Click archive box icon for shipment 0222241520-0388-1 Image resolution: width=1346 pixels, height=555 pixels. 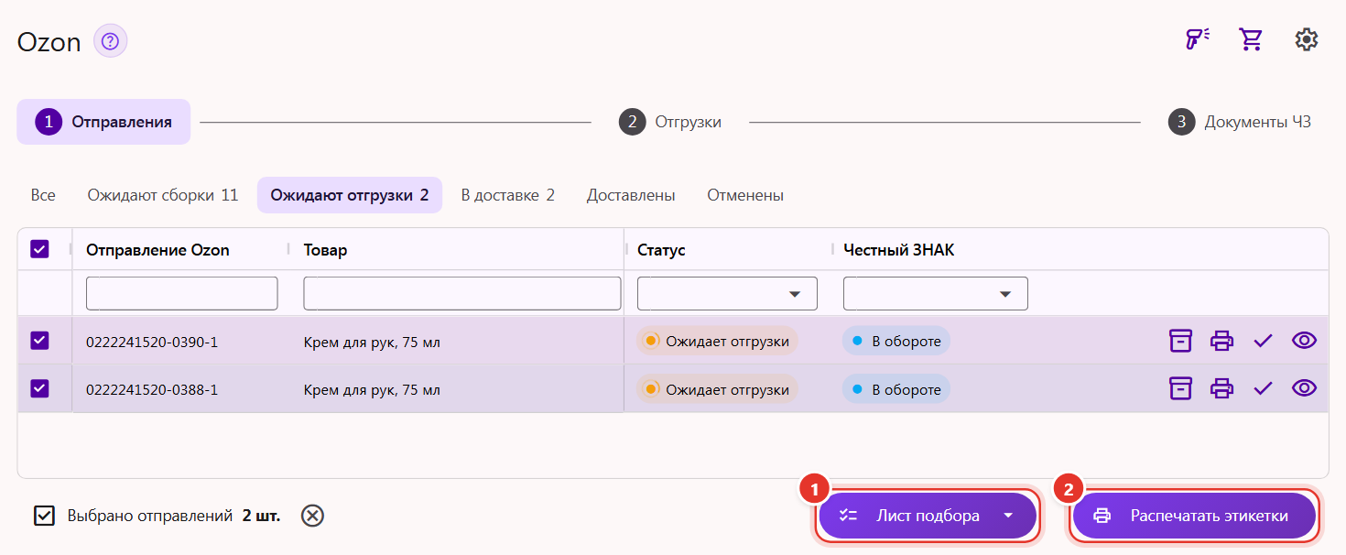tap(1181, 388)
